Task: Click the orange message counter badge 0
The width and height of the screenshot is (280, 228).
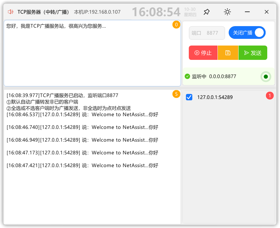Action: (176, 25)
